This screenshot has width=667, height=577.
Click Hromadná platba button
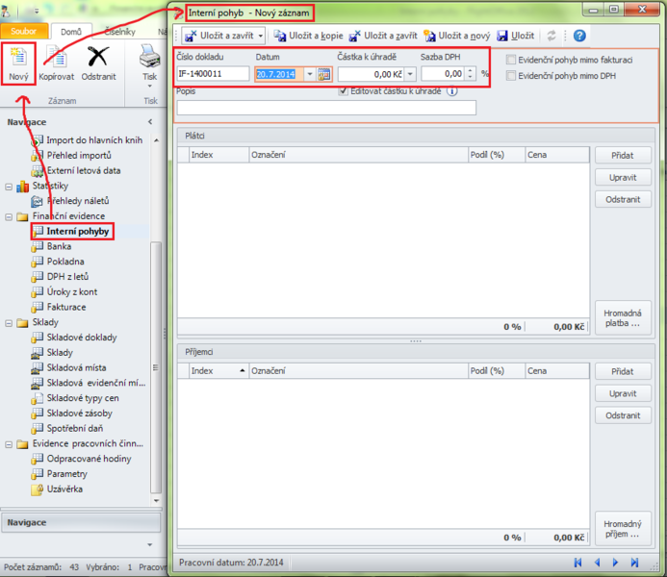coord(623,318)
